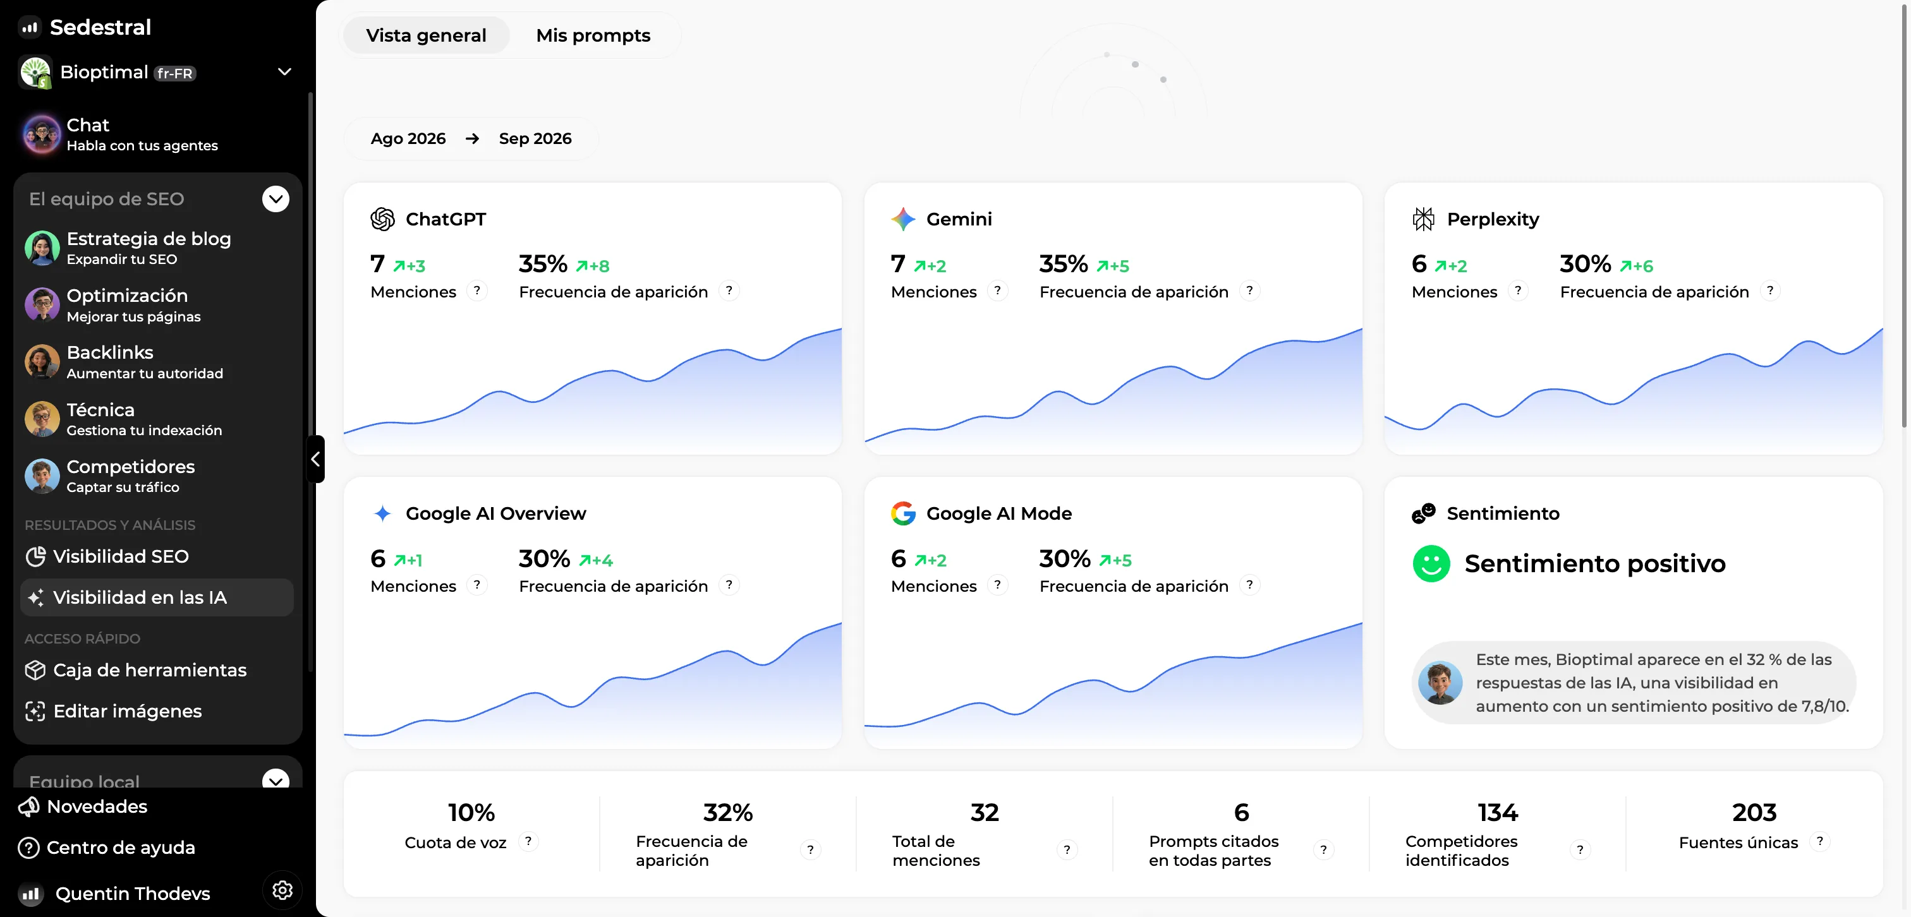
Task: Click the Técnica agent avatar
Action: [x=42, y=419]
